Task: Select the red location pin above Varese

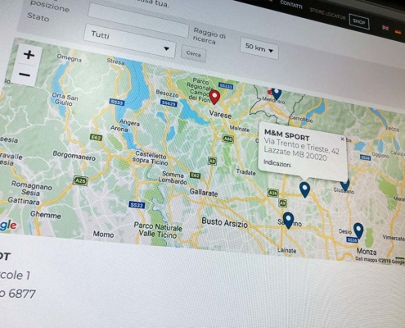Action: 214,98
